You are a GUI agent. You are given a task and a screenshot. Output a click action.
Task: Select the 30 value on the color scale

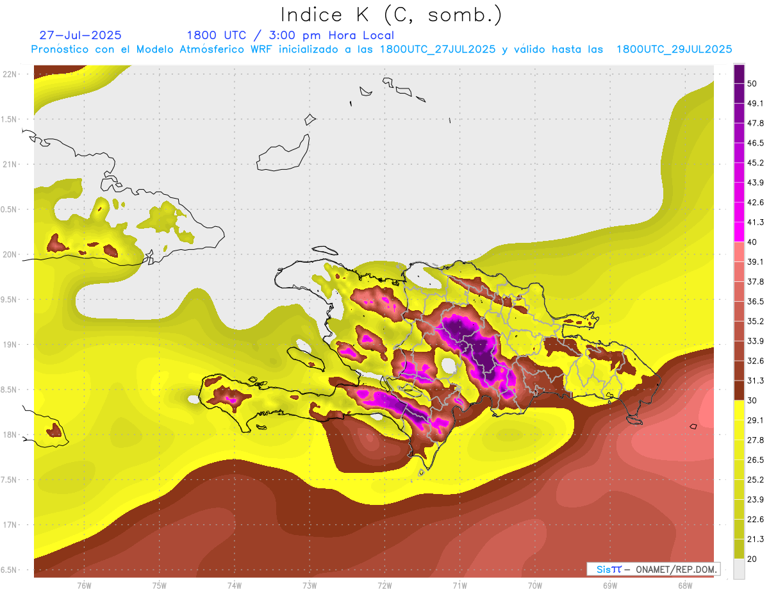point(752,400)
